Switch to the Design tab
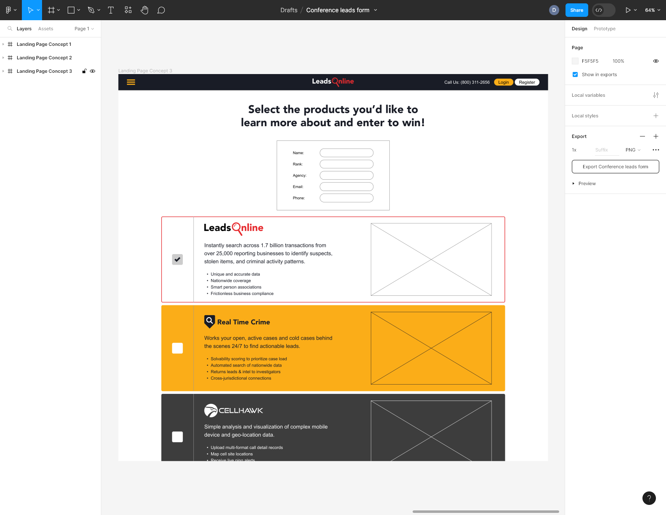Image resolution: width=666 pixels, height=515 pixels. coord(579,29)
